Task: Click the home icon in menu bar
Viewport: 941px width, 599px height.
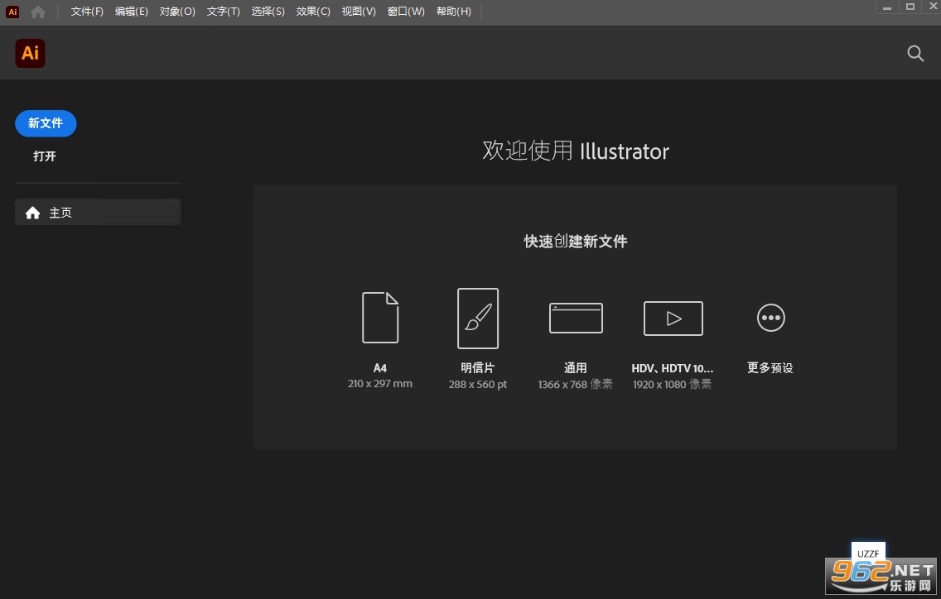Action: pyautogui.click(x=38, y=12)
